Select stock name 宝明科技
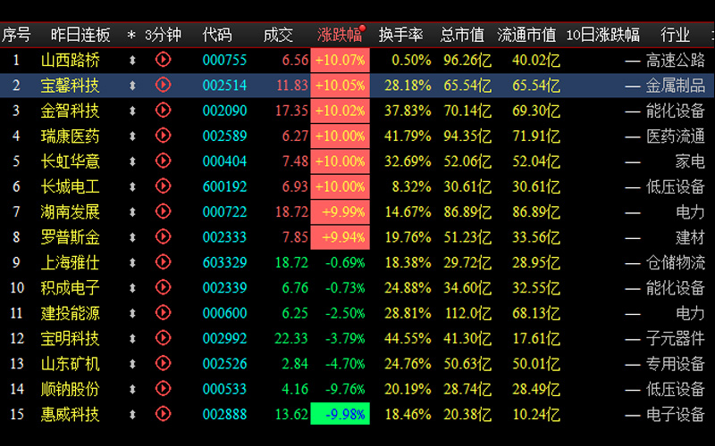The width and height of the screenshot is (715, 446). coord(71,339)
